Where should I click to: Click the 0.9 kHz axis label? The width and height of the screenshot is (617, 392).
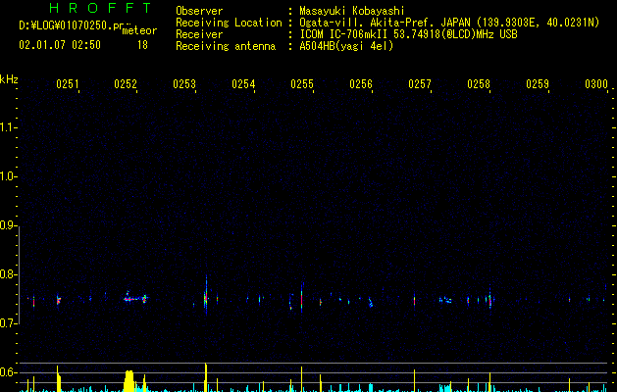click(7, 225)
